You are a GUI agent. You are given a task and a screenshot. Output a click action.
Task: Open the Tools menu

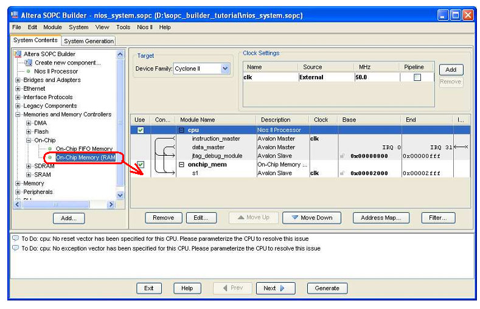(x=123, y=27)
